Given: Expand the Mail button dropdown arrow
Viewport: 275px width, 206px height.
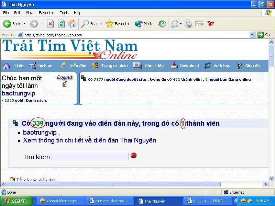Looking at the screenshot, I should tap(180, 24).
